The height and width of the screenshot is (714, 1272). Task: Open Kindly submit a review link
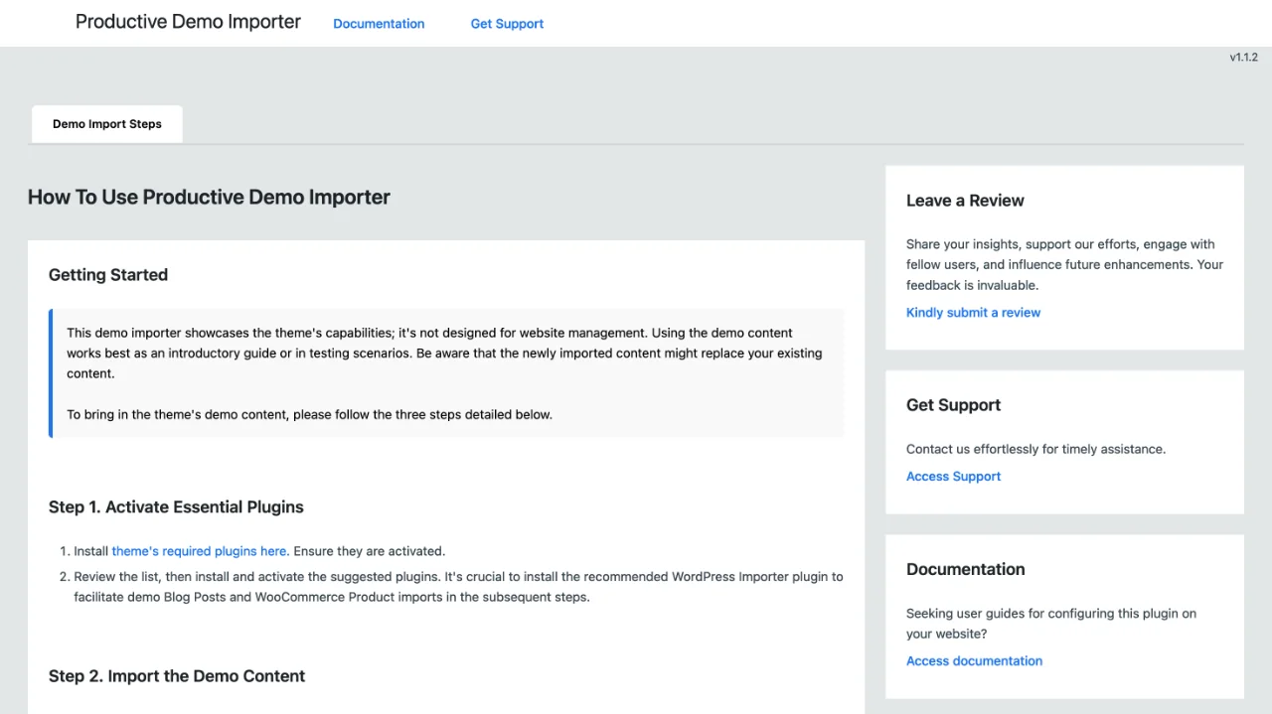973,313
